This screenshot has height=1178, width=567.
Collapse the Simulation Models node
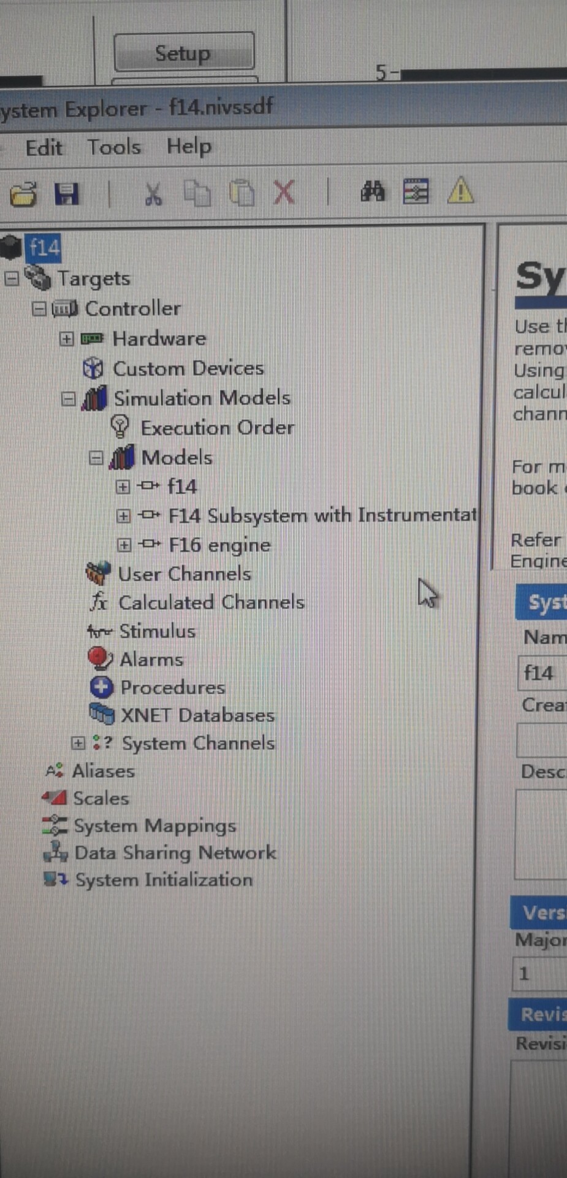[x=69, y=399]
